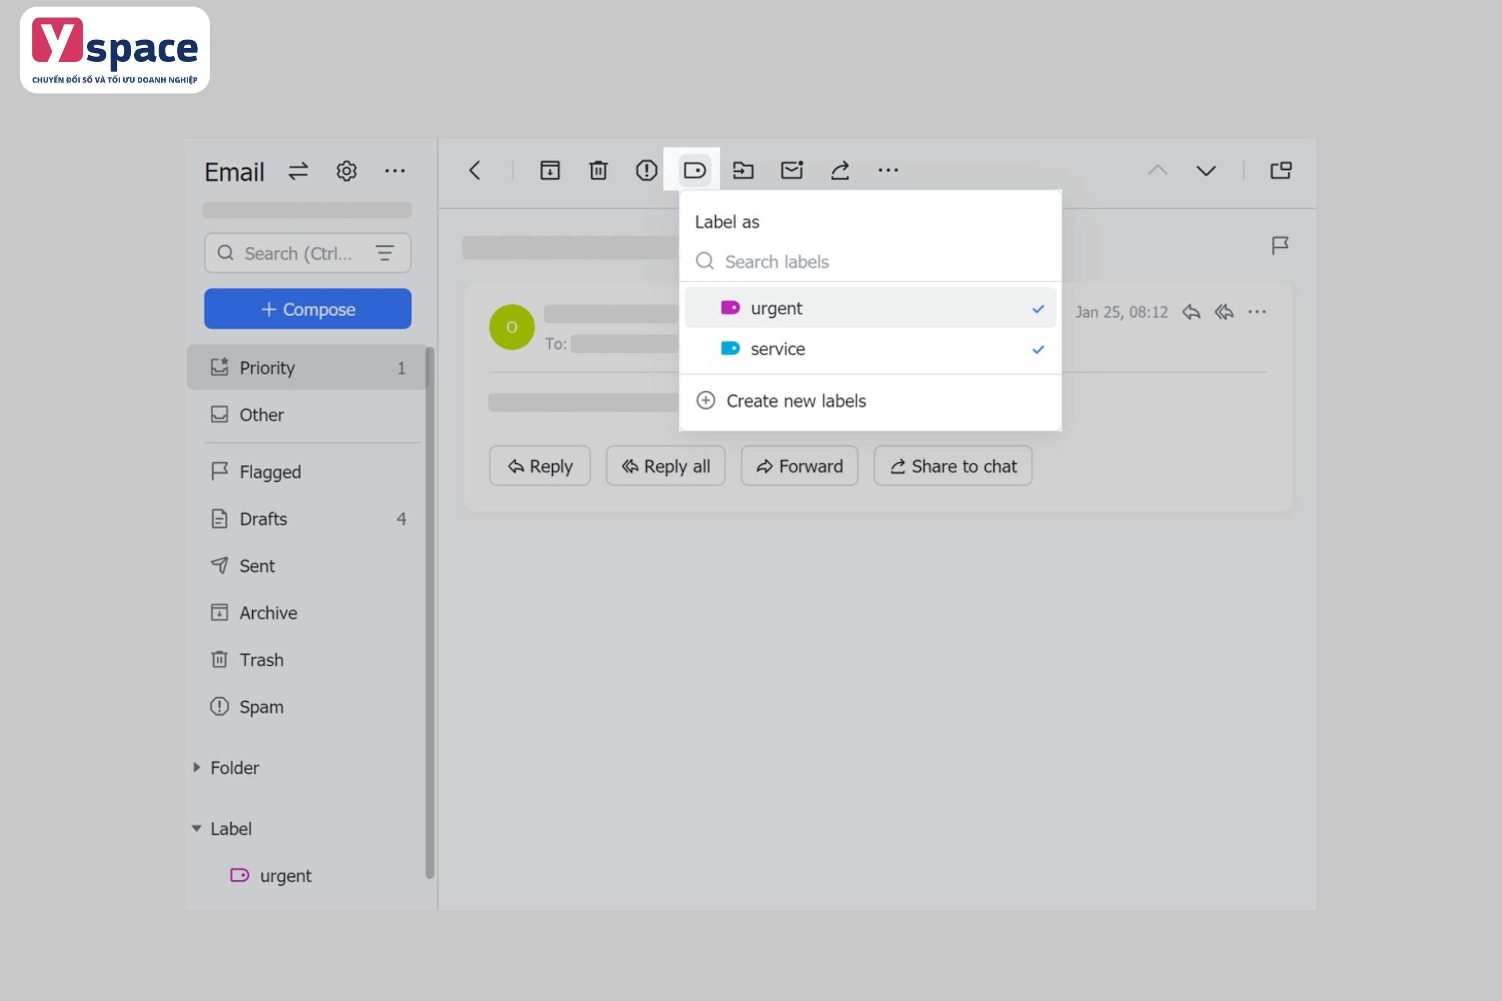The height and width of the screenshot is (1001, 1502).
Task: Open the Other inbox
Action: pos(306,415)
